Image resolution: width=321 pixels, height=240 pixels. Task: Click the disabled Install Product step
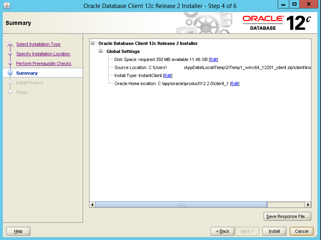click(x=29, y=83)
